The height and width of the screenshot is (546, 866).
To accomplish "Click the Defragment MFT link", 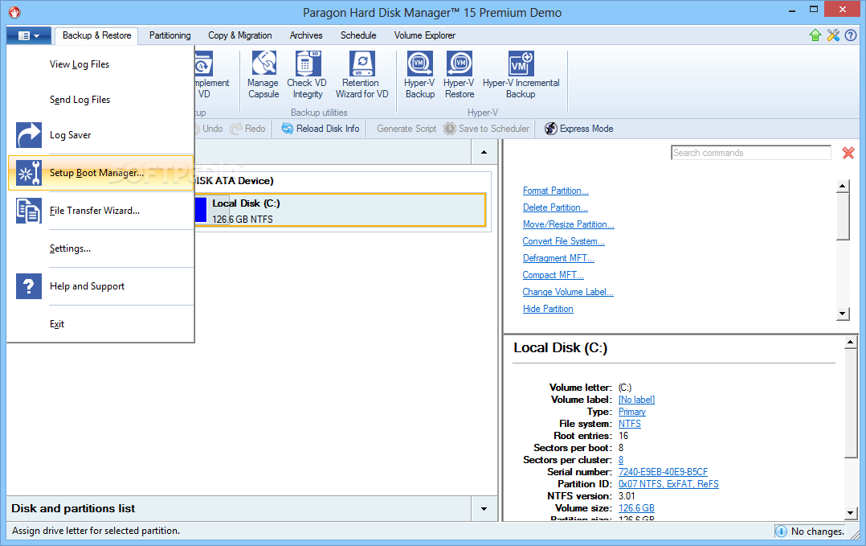I will [x=558, y=258].
